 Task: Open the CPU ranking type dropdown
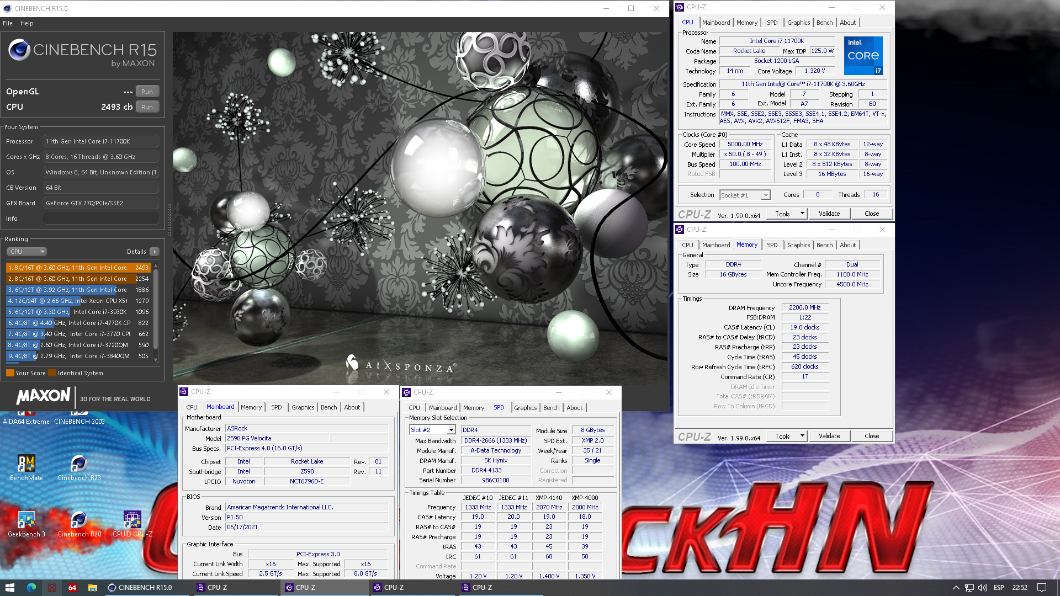pyautogui.click(x=26, y=252)
